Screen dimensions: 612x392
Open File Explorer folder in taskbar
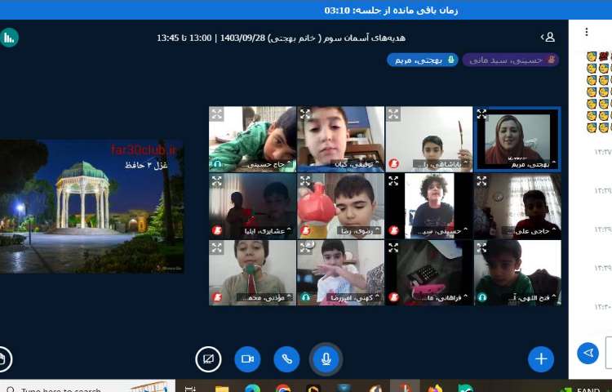coord(222,390)
